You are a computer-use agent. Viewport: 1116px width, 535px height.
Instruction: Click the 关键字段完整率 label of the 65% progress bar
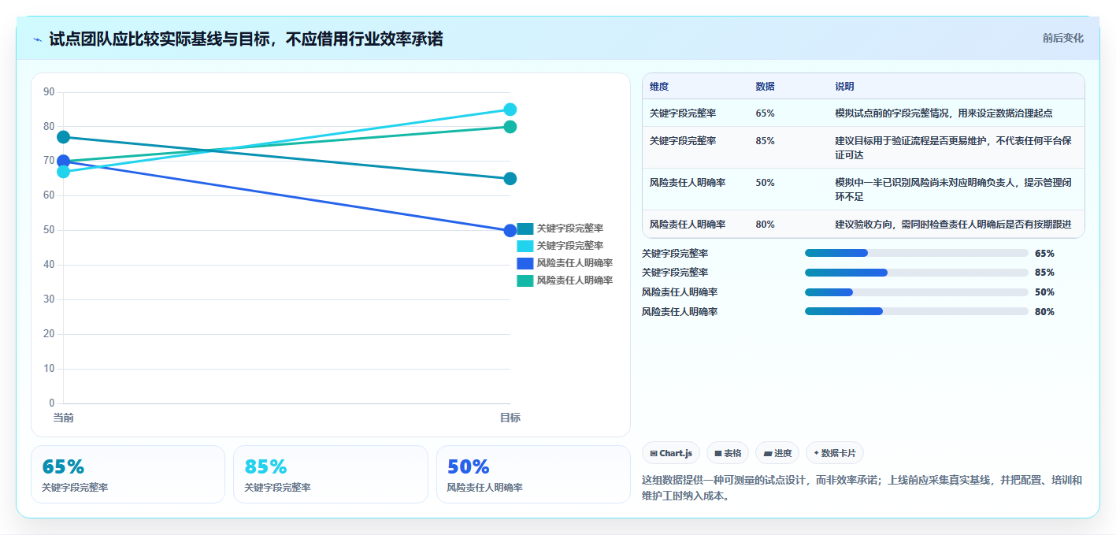(675, 254)
